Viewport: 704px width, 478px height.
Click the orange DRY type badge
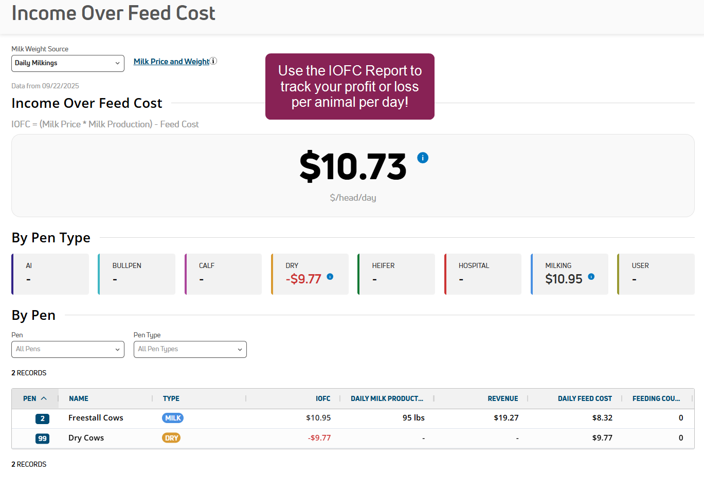point(171,438)
